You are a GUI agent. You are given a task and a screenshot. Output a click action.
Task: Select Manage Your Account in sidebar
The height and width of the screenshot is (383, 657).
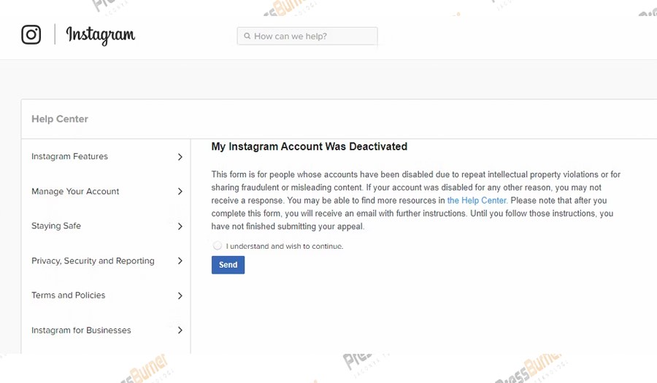tap(75, 192)
